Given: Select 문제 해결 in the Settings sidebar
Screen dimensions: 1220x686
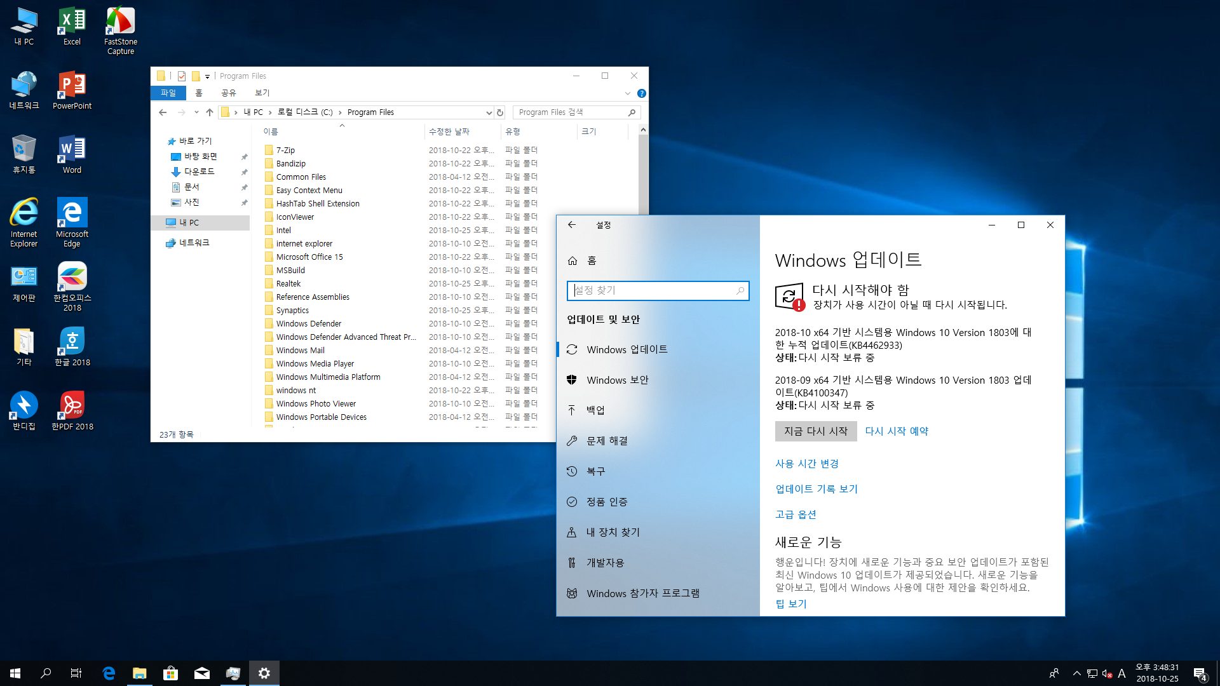Looking at the screenshot, I should 658,441.
